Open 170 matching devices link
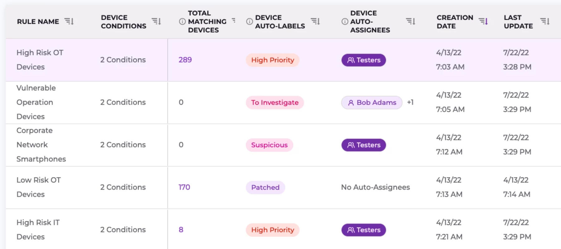 tap(184, 187)
